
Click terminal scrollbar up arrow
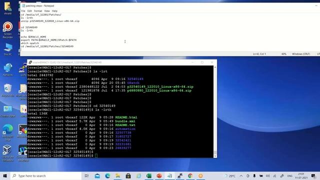[x=215, y=67]
